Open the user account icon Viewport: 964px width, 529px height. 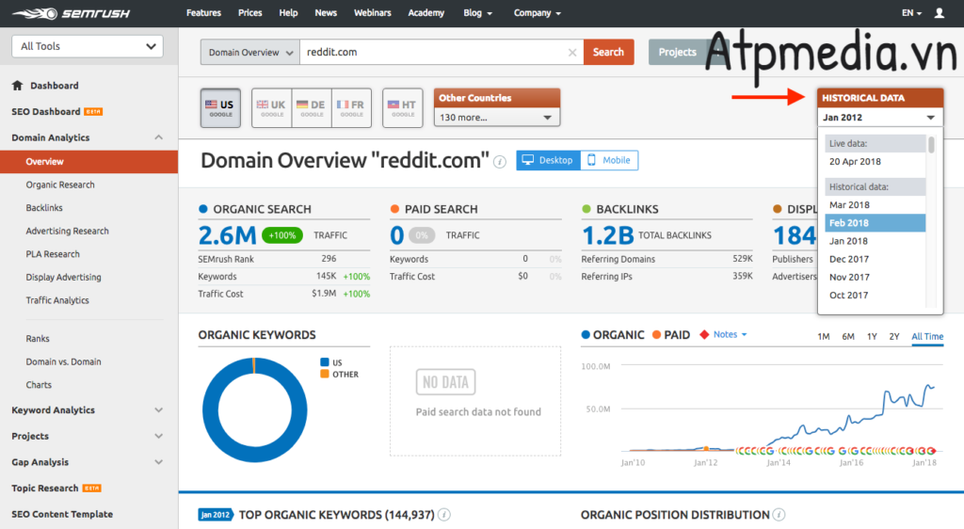coord(939,13)
